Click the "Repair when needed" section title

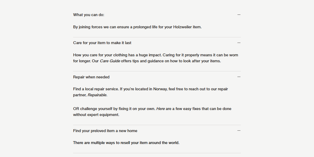[91, 77]
